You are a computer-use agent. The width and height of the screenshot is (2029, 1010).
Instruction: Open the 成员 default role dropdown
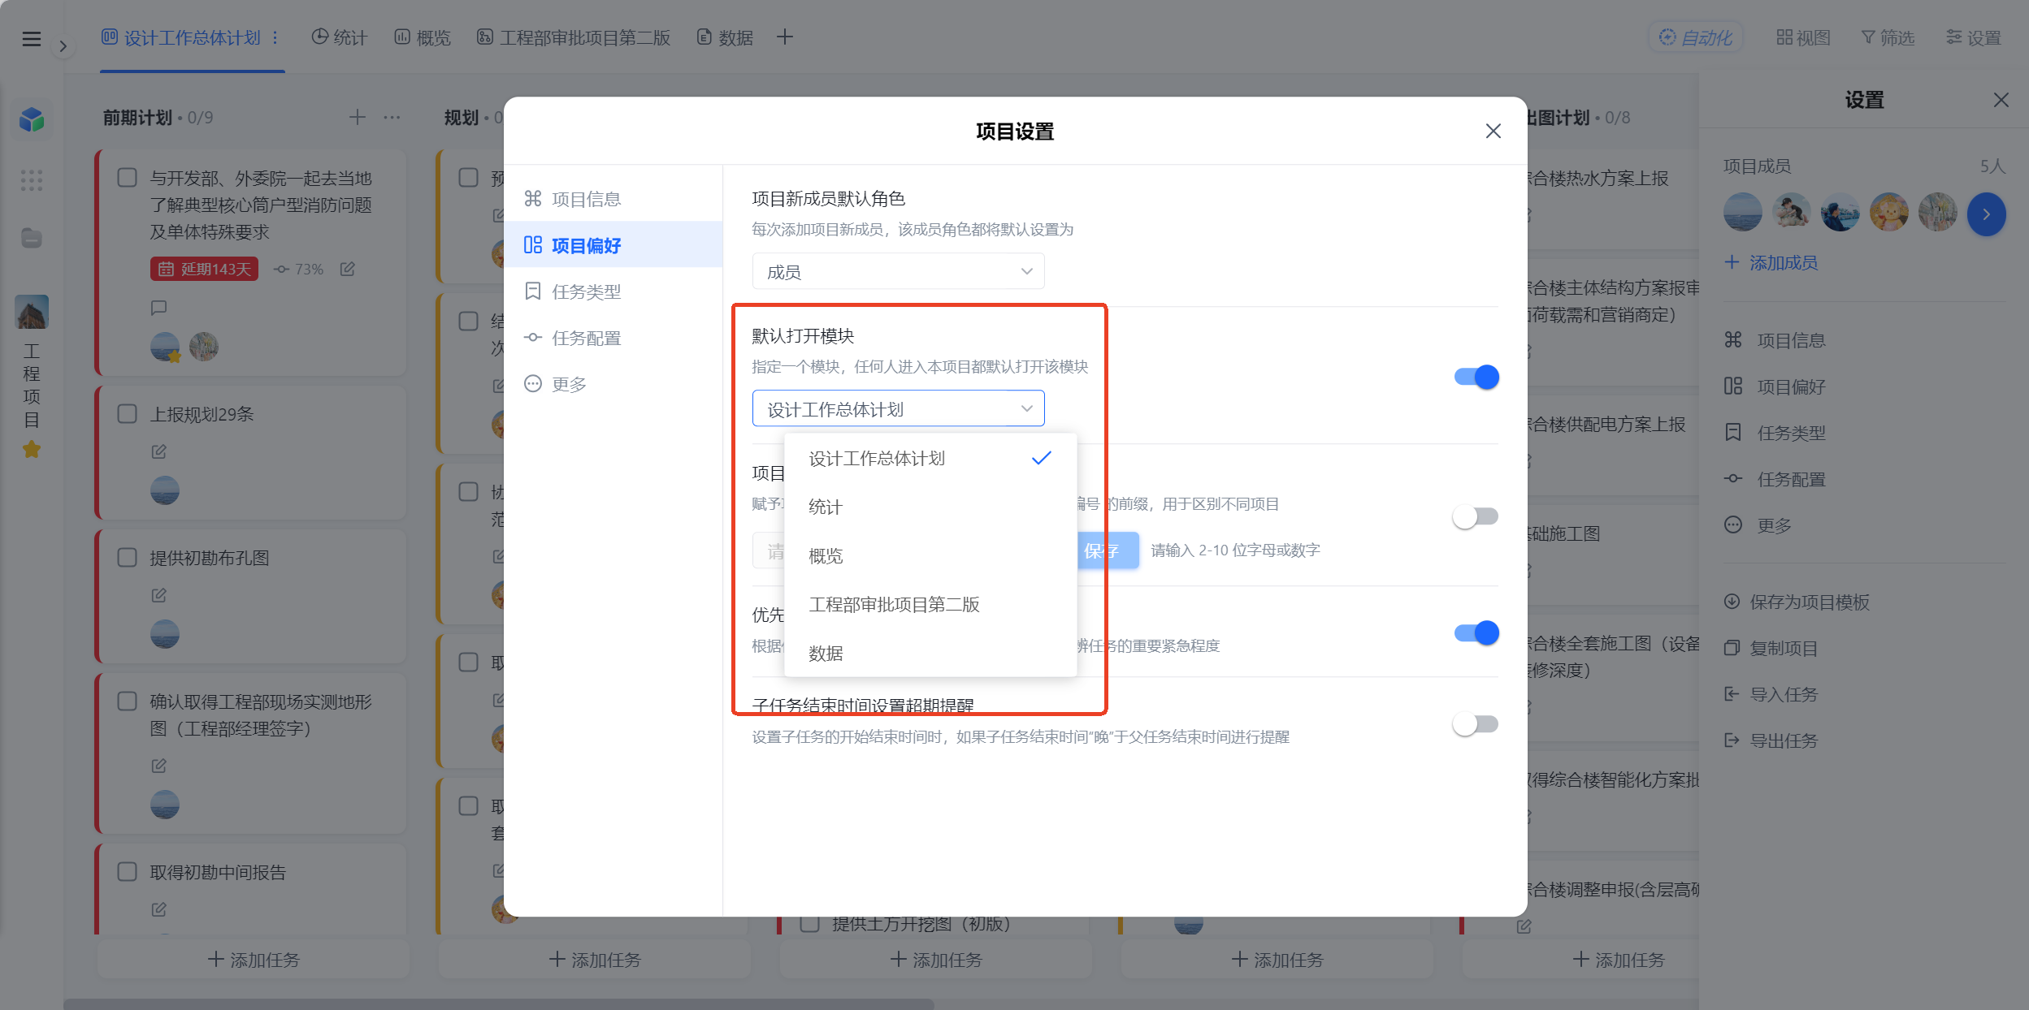coord(898,271)
